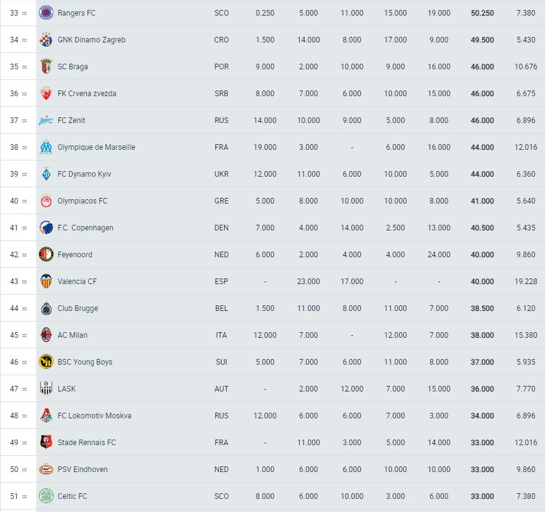Image resolution: width=545 pixels, height=512 pixels.
Task: Open the F.C. Copenhagen club page
Action: coord(86,228)
